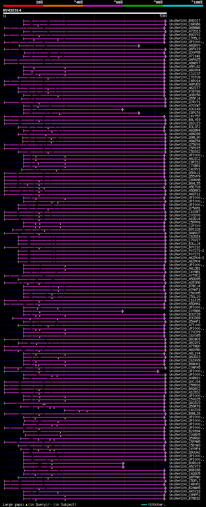The image size is (206, 507).
Task: Select the query name AV432314
Action: tap(12, 10)
